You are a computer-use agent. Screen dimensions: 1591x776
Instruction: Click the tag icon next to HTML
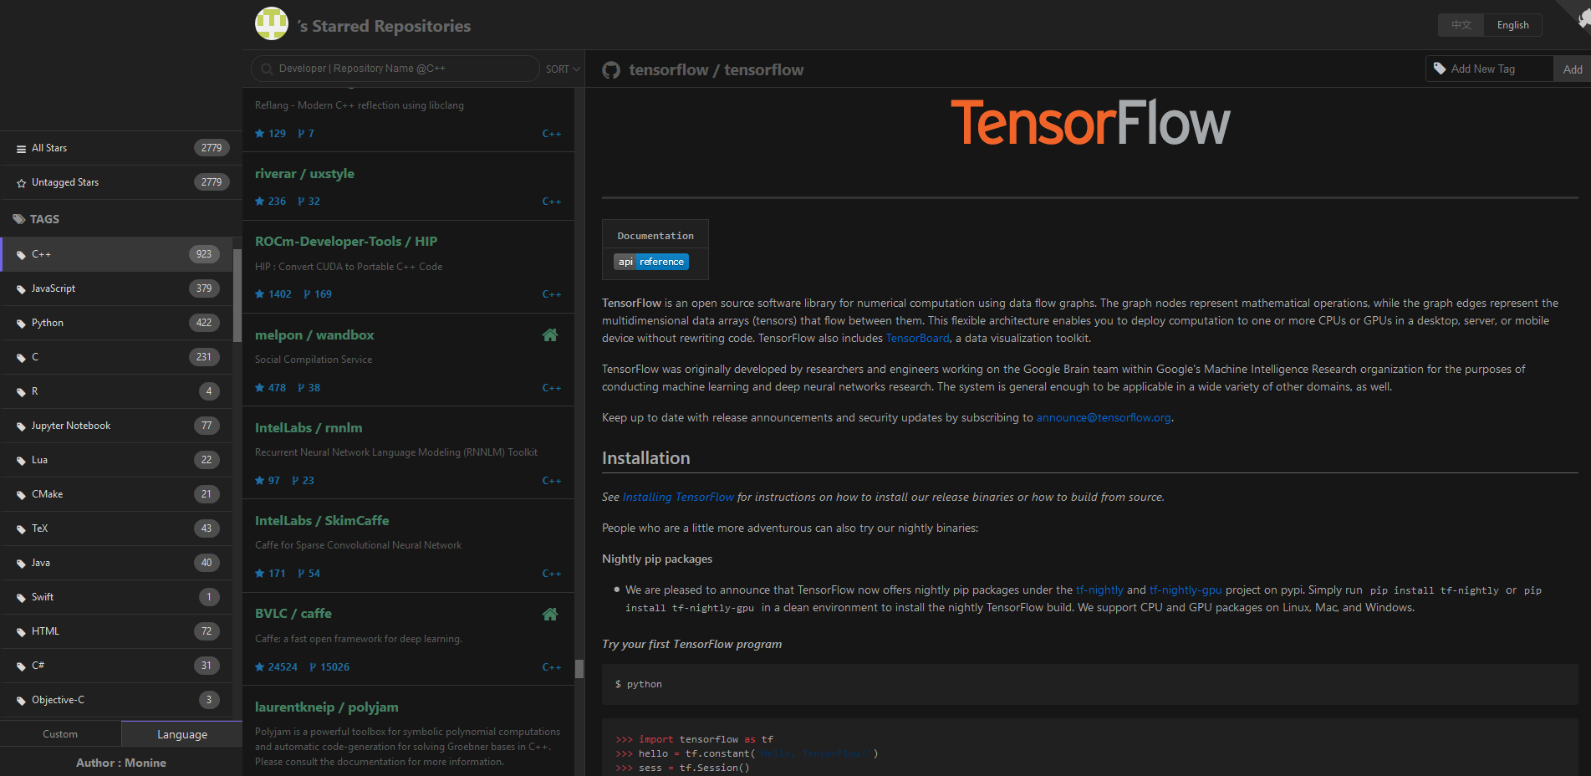(21, 632)
